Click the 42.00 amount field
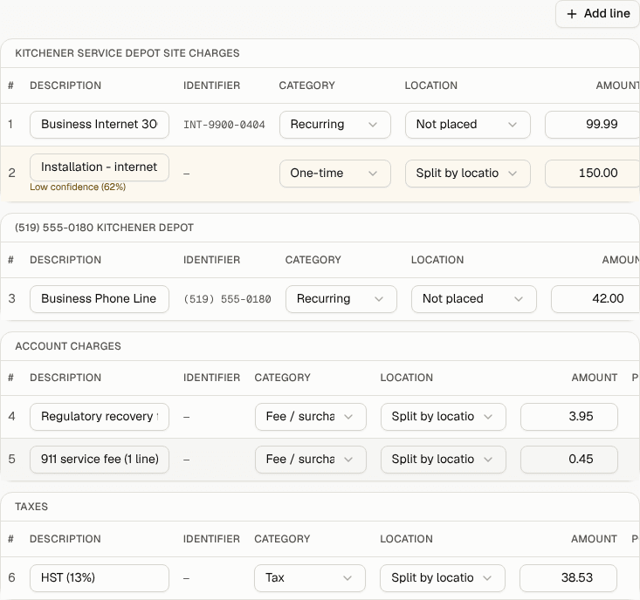Image resolution: width=640 pixels, height=600 pixels. click(595, 299)
